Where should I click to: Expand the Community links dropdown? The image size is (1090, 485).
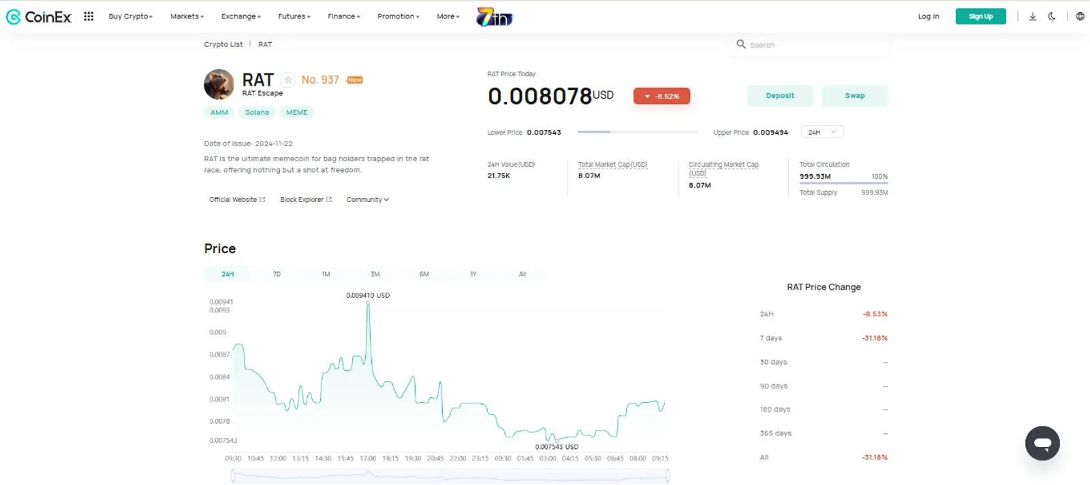pos(368,200)
